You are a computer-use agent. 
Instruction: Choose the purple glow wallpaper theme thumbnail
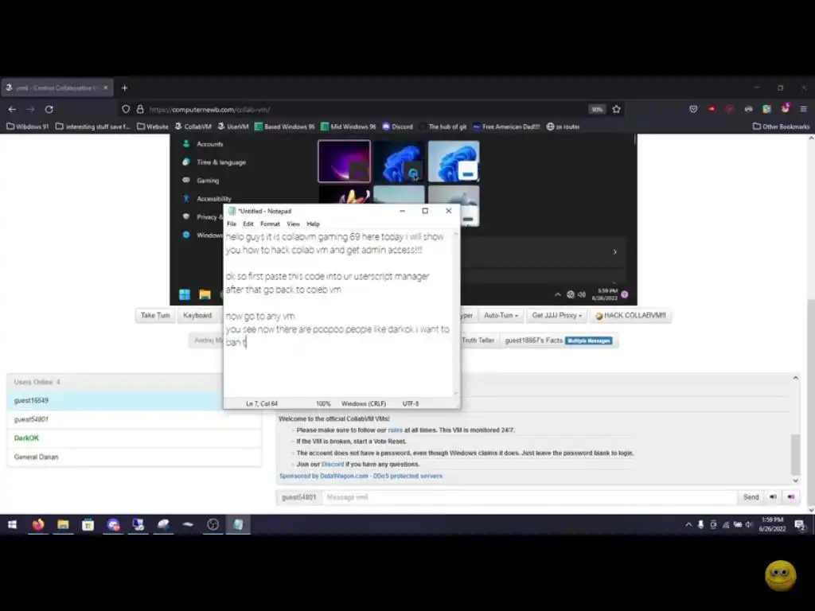tap(344, 161)
